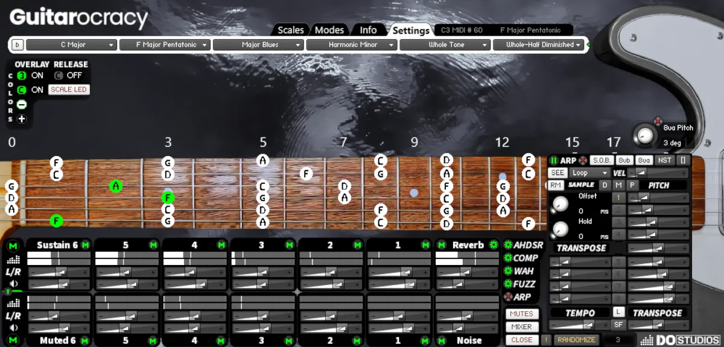Open the Whole-Half Diminished dropdown

click(x=539, y=45)
